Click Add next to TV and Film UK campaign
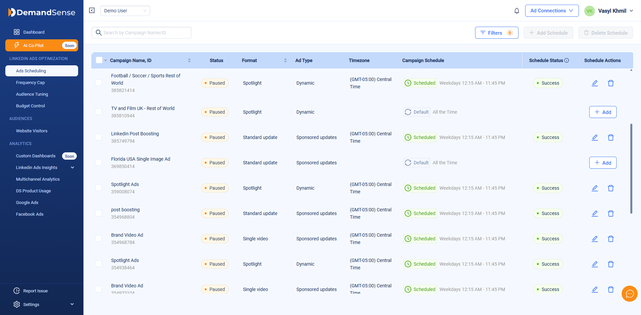641x315 pixels. [603, 112]
